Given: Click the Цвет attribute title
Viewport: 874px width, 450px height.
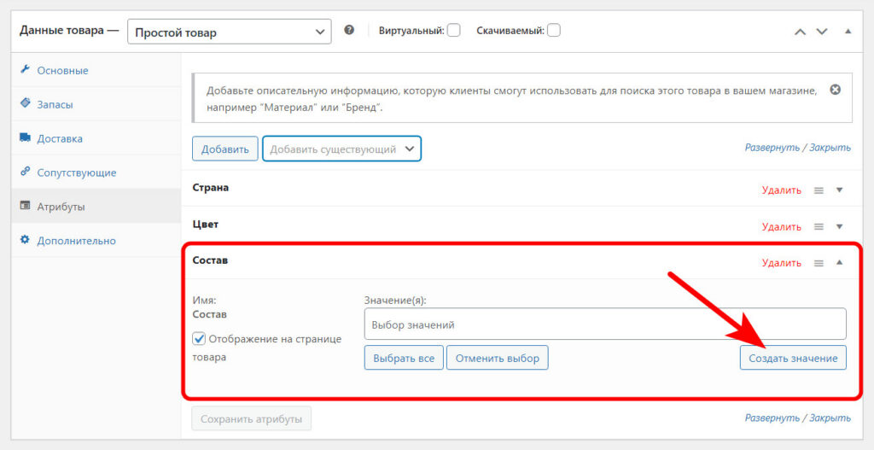Looking at the screenshot, I should pyautogui.click(x=206, y=225).
